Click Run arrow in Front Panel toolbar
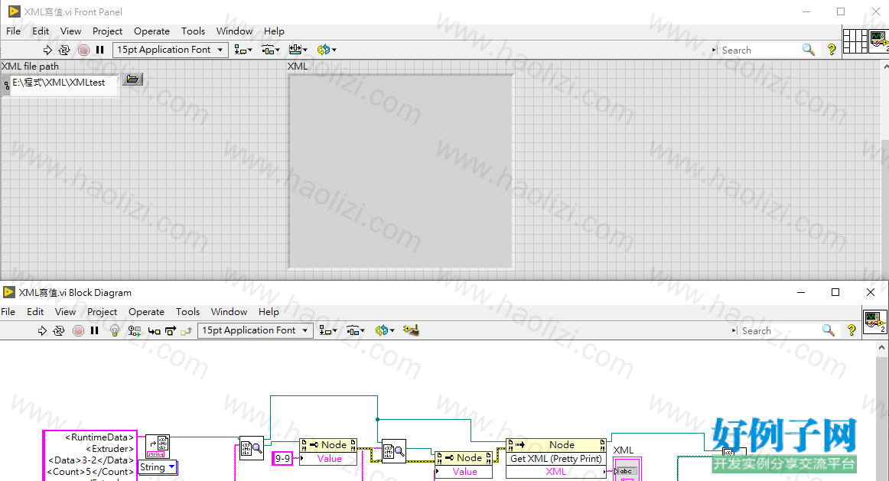Viewport: 889px width, 481px height. tap(47, 50)
